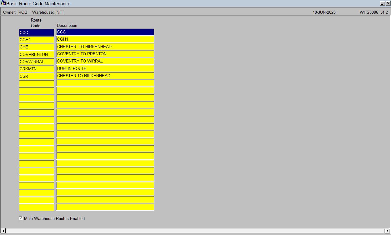Select route code CHE field
The height and width of the screenshot is (235, 391).
pyautogui.click(x=37, y=47)
